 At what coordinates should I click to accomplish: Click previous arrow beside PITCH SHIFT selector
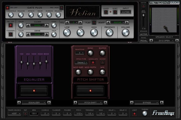click(75, 102)
